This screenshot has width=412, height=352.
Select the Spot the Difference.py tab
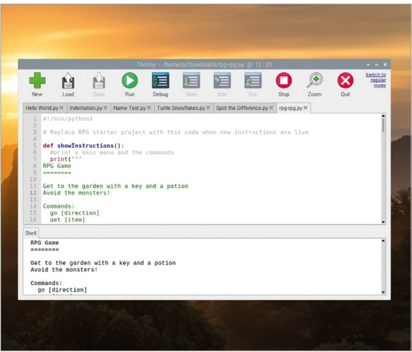pyautogui.click(x=242, y=108)
